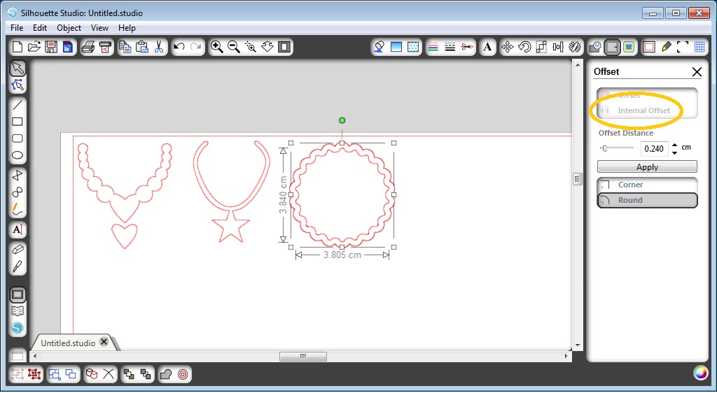The height and width of the screenshot is (393, 717).
Task: Open the Line Color window icon
Action: [433, 47]
